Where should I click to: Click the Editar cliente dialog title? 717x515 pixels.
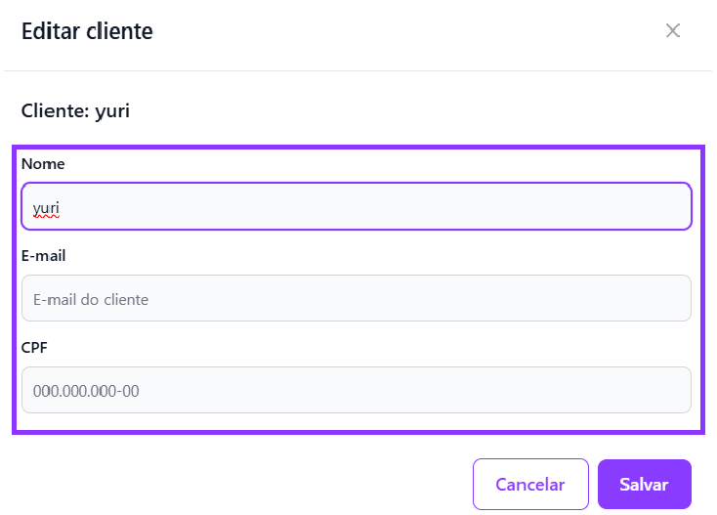point(87,31)
